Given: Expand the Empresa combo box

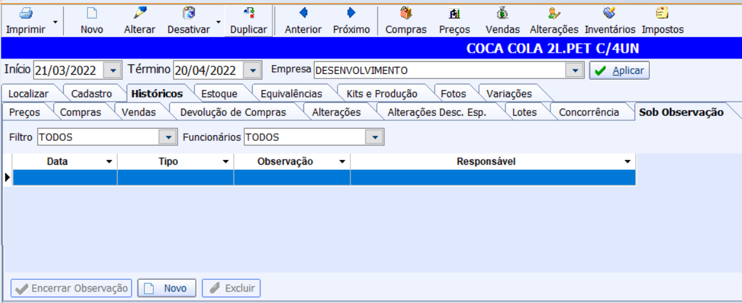Looking at the screenshot, I should (575, 71).
